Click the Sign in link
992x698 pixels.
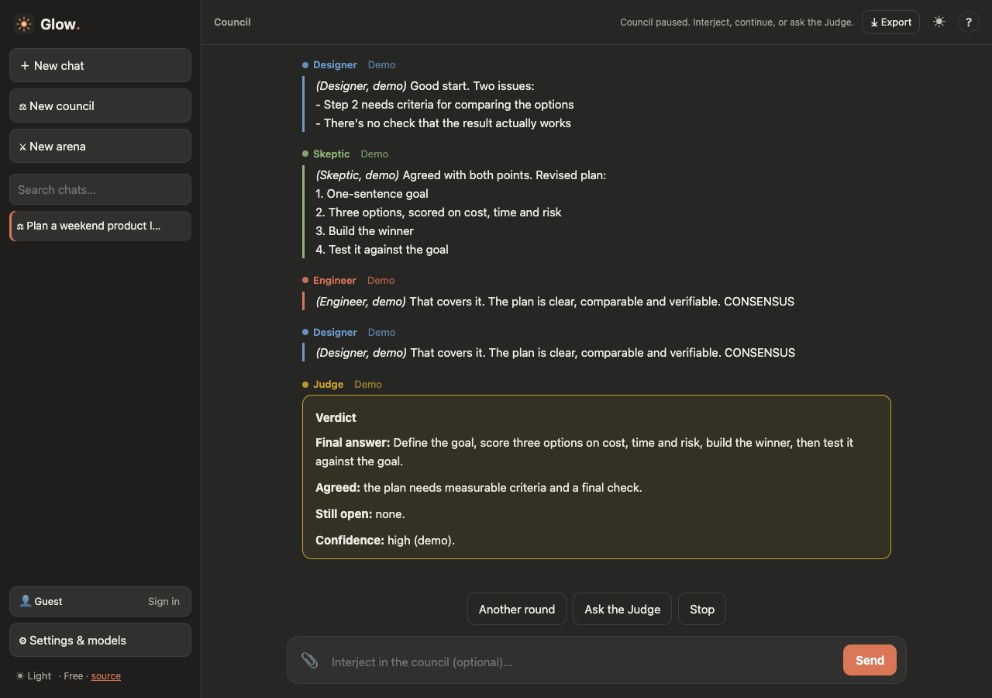tap(164, 601)
